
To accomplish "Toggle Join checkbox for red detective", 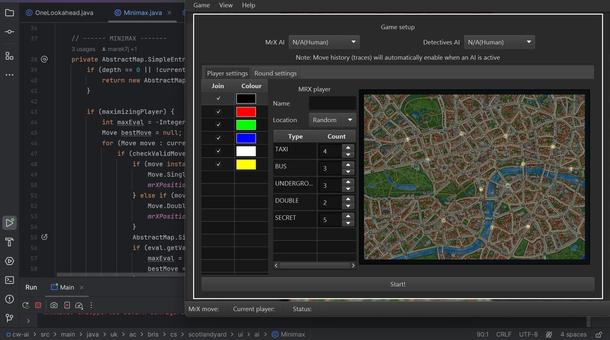I will tap(218, 111).
